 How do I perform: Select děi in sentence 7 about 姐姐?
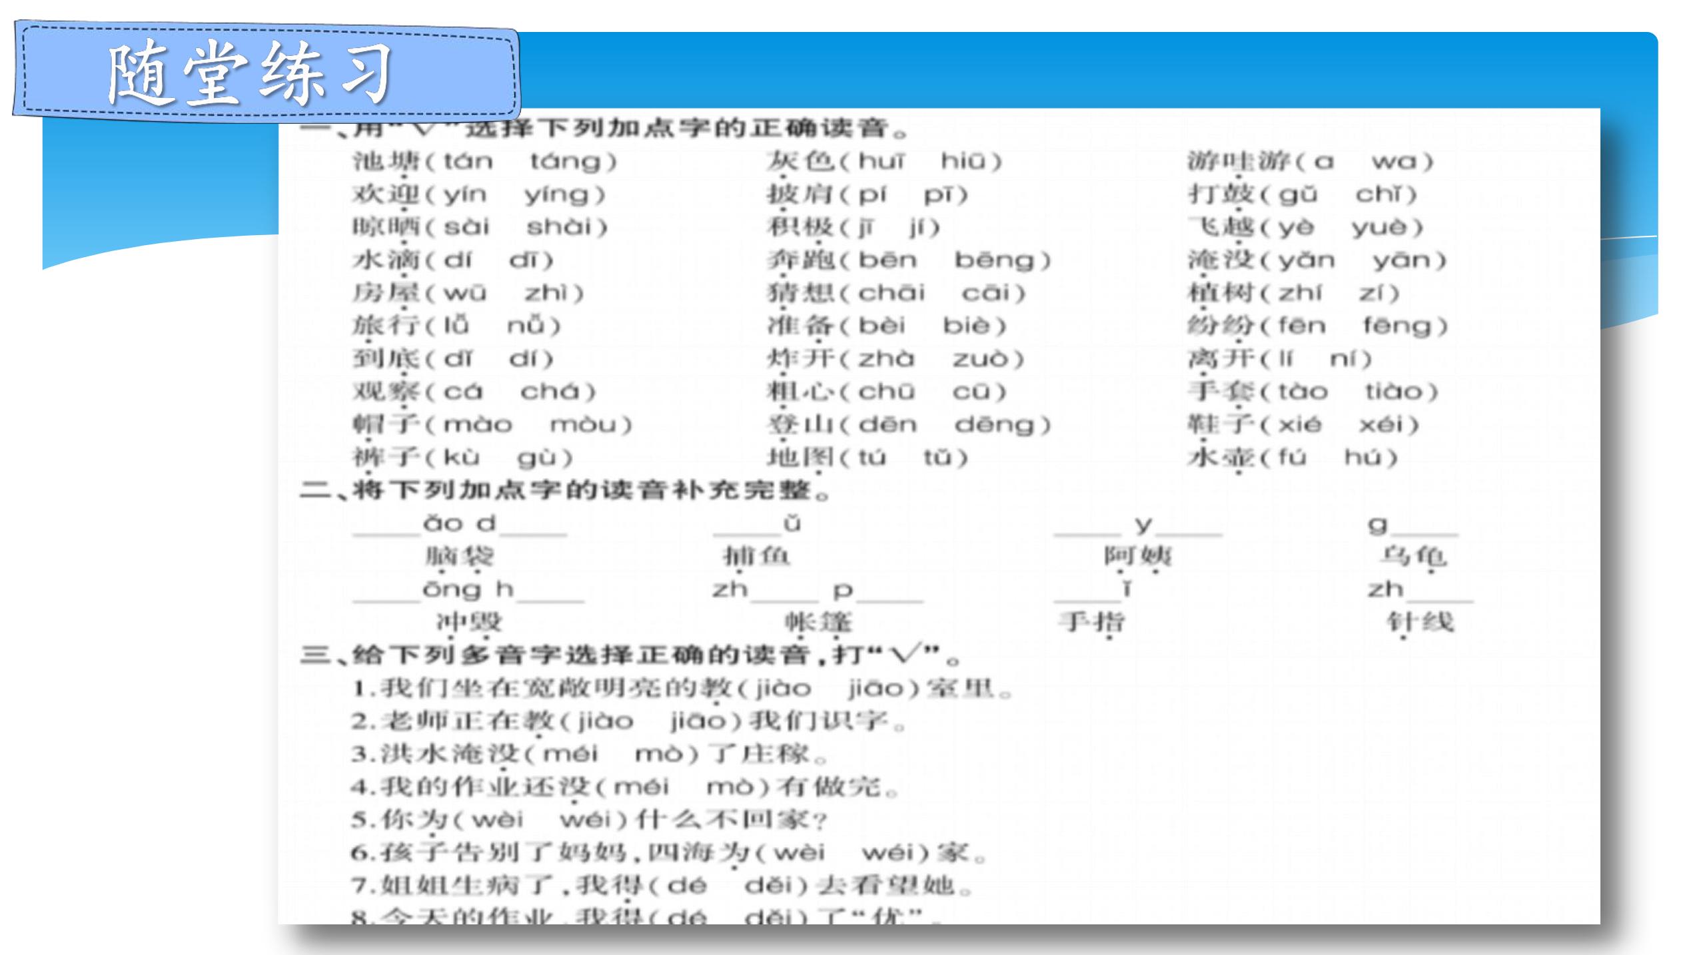(770, 886)
